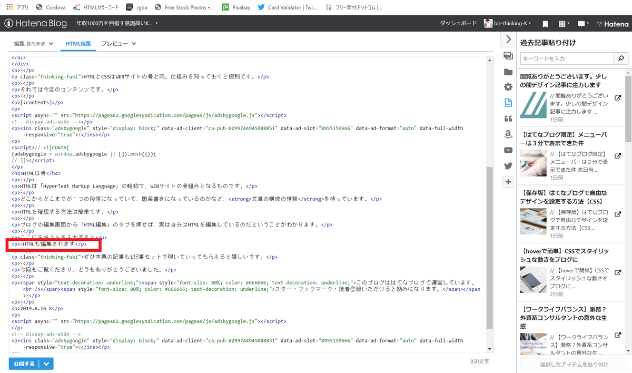Select the 【hoverで簡単】 article title
Screen dimensions: 632x373
564,256
